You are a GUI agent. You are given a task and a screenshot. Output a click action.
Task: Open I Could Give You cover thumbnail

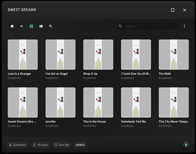(136, 55)
